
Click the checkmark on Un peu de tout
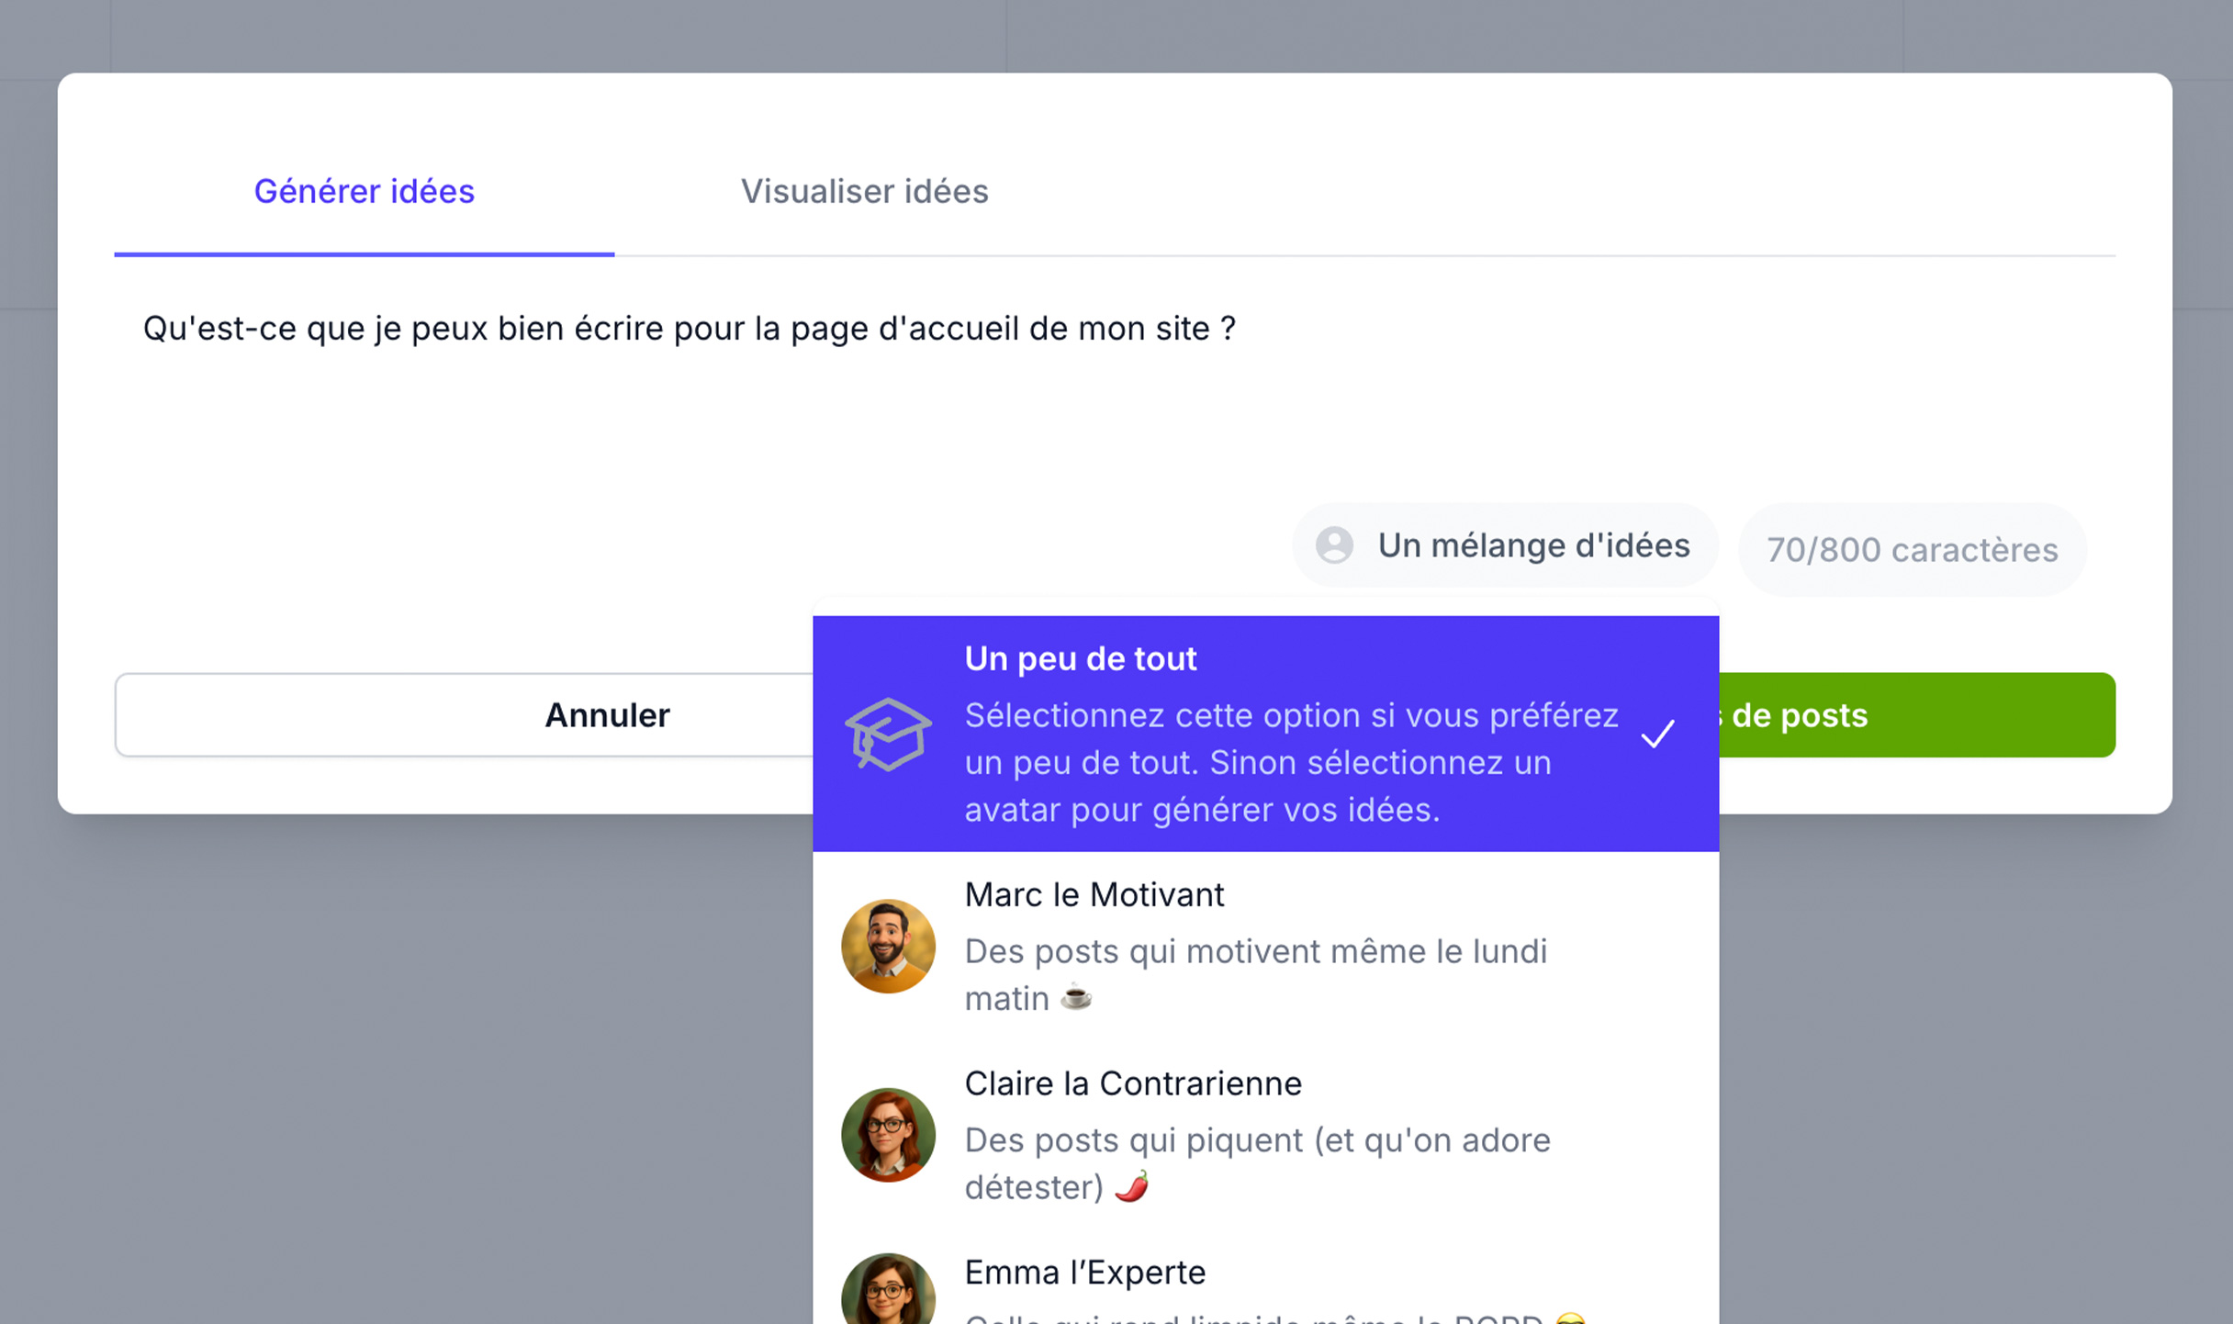[1657, 734]
